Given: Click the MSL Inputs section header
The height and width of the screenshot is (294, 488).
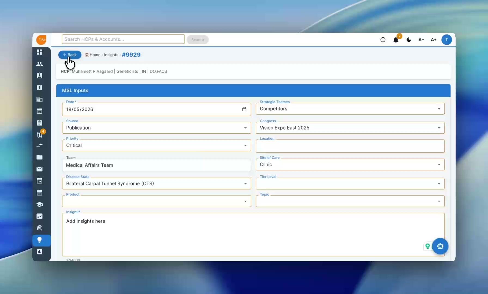Looking at the screenshot, I should (x=253, y=90).
